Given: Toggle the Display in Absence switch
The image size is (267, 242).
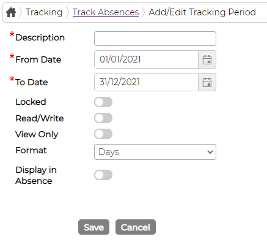Looking at the screenshot, I should click(103, 175).
